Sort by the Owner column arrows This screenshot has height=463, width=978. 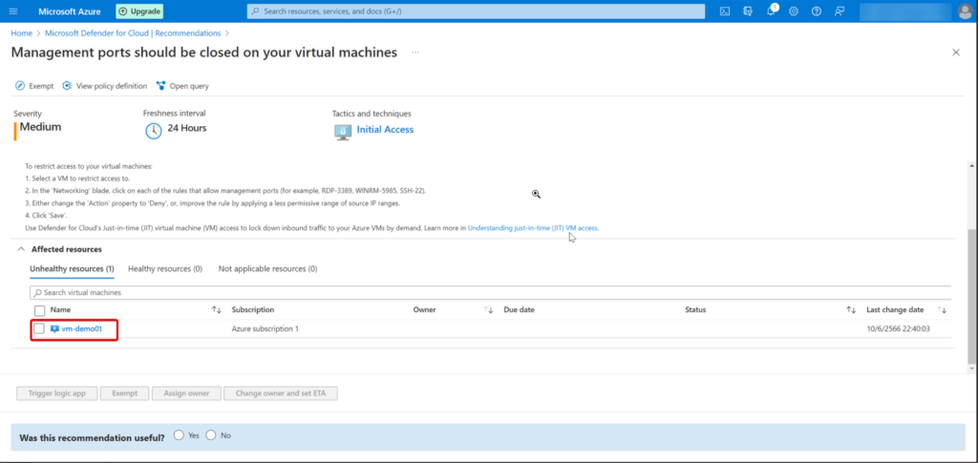point(488,309)
